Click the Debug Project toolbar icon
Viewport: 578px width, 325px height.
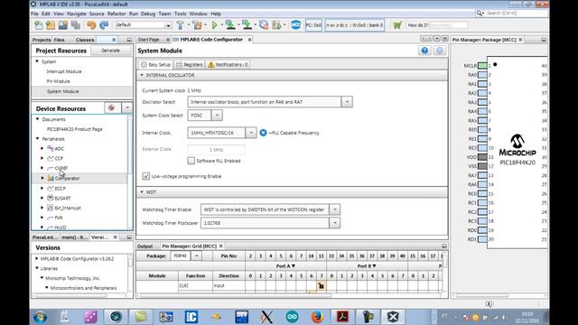tap(276, 25)
